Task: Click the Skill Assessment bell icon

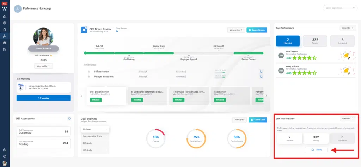Action: pos(69,118)
